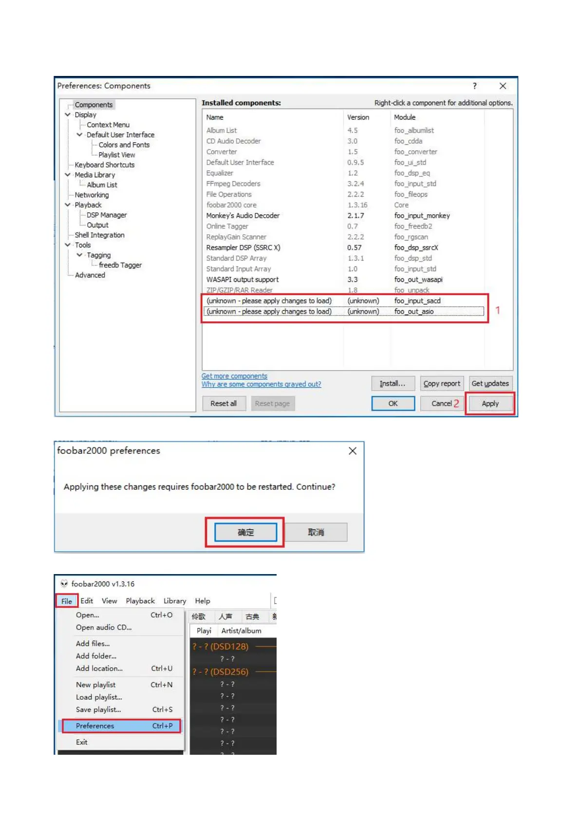Screen dimensions: 580x820
Task: Select the Album List component row
Action: (343, 130)
